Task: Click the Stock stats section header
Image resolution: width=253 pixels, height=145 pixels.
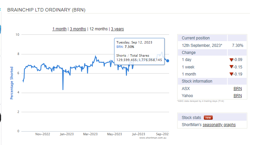Action: (x=191, y=118)
